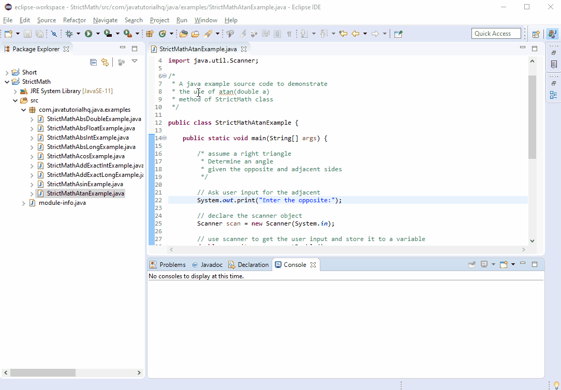Open the File menu

[x=8, y=20]
